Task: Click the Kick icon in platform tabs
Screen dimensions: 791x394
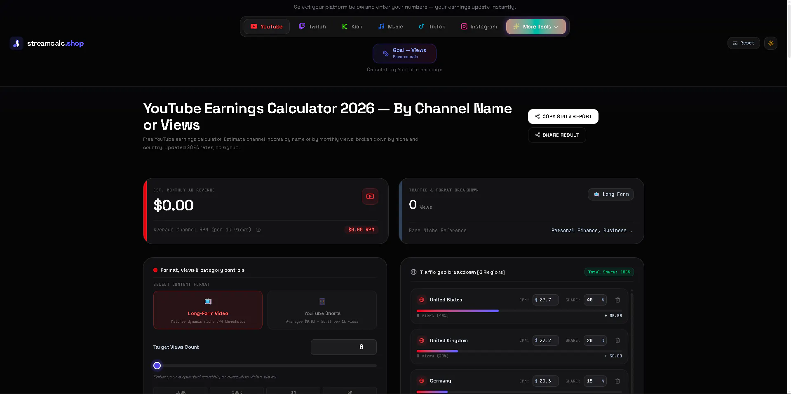Action: tap(345, 26)
